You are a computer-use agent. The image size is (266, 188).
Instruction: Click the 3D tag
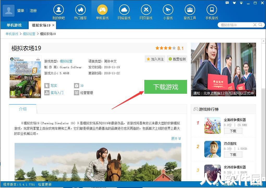pyautogui.click(x=82, y=86)
